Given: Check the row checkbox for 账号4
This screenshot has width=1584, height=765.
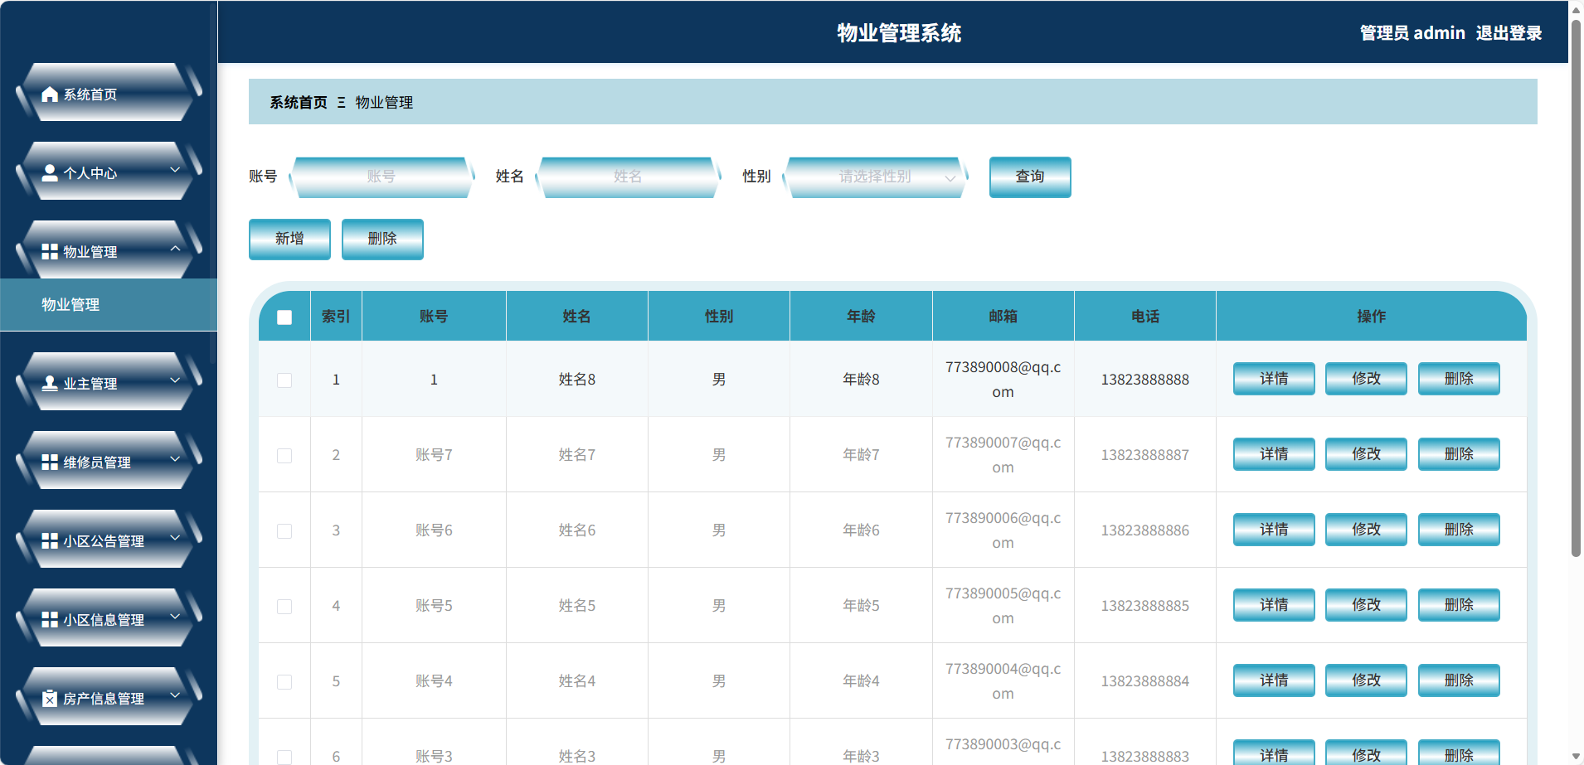Looking at the screenshot, I should 284,682.
